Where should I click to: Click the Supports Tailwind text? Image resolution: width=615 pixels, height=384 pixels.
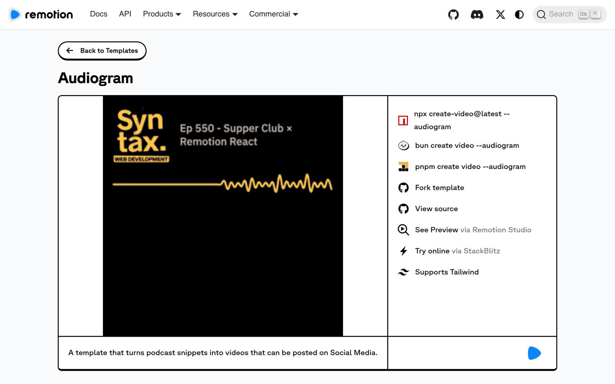pos(447,272)
